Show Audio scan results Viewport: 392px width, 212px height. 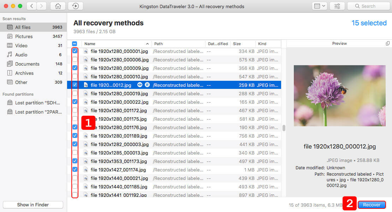[x=34, y=55]
